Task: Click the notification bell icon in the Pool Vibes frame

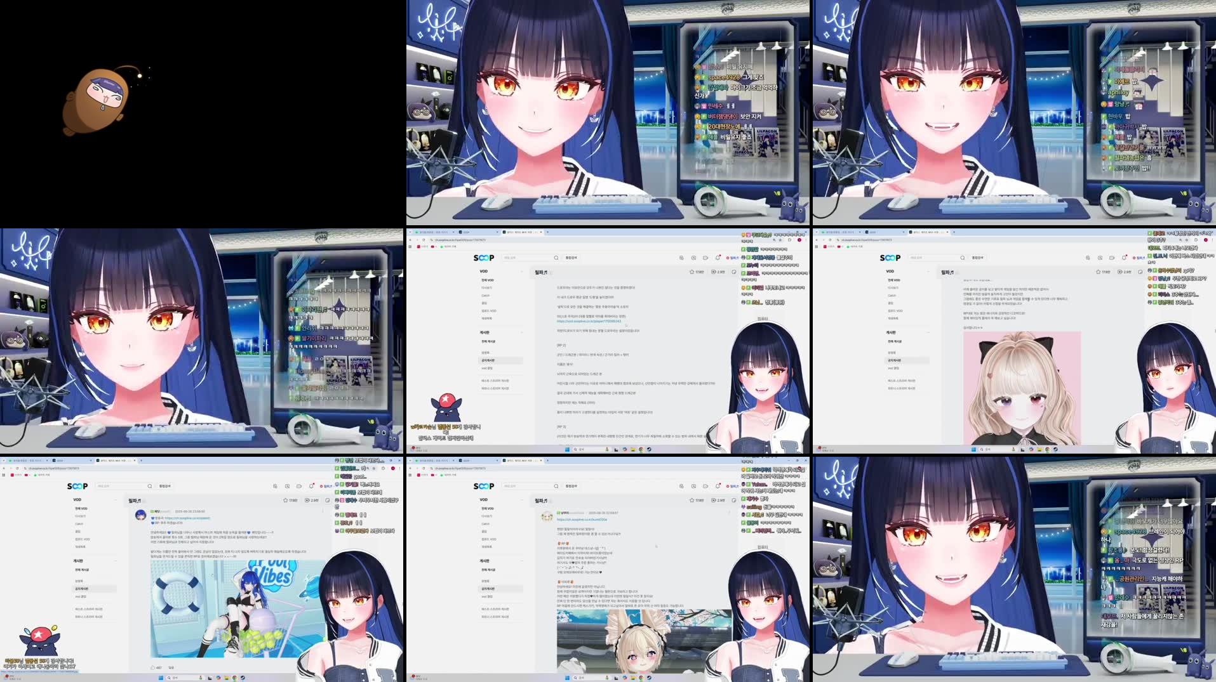Action: click(311, 486)
